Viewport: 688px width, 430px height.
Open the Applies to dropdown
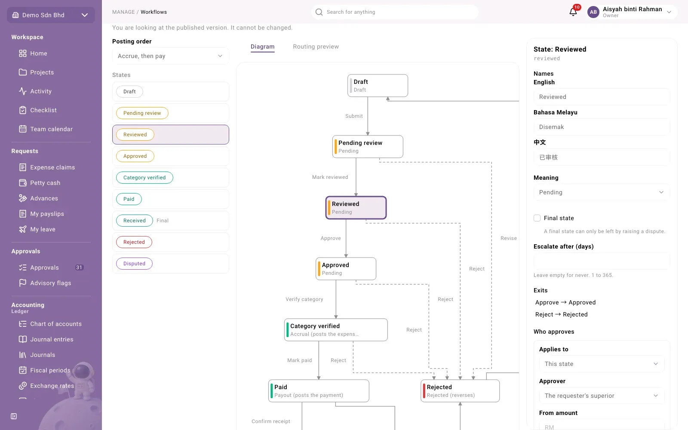click(x=602, y=364)
